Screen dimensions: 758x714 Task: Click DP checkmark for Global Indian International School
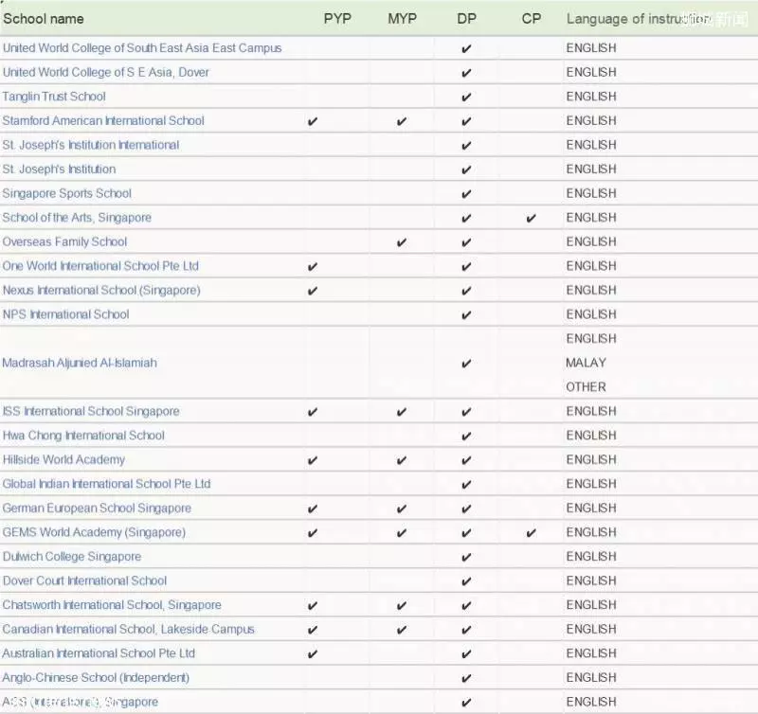pos(466,485)
